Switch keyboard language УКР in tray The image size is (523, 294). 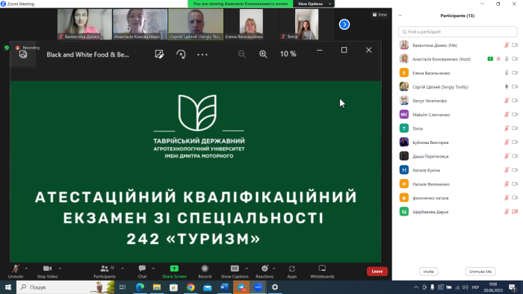pyautogui.click(x=475, y=287)
